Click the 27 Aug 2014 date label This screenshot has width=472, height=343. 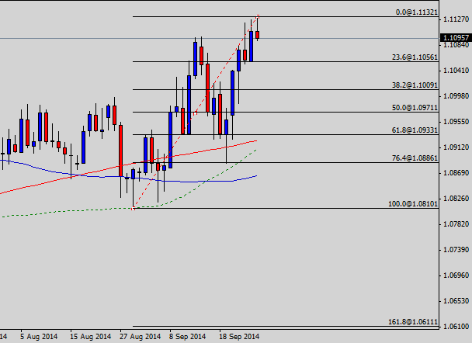[x=141, y=337]
